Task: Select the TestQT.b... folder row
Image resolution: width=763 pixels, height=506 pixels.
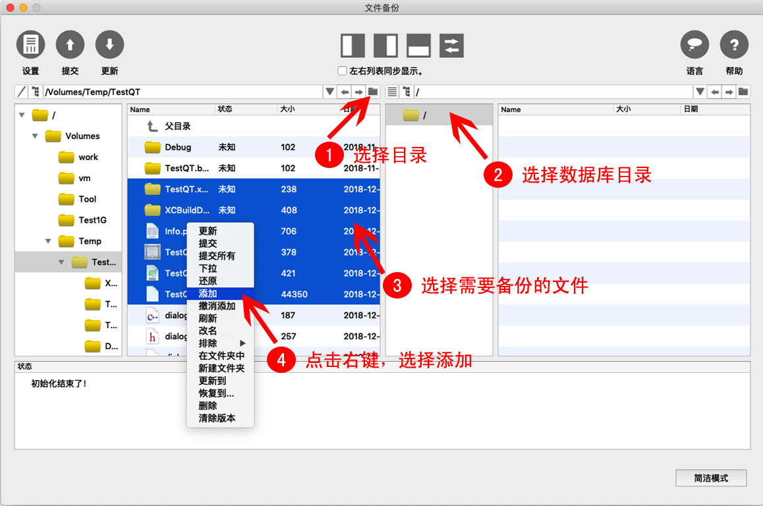Action: [254, 168]
